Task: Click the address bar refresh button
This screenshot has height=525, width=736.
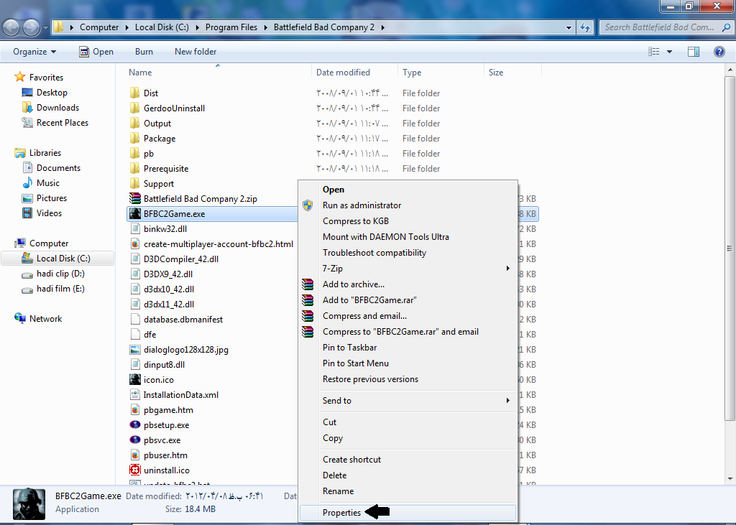Action: pos(585,27)
